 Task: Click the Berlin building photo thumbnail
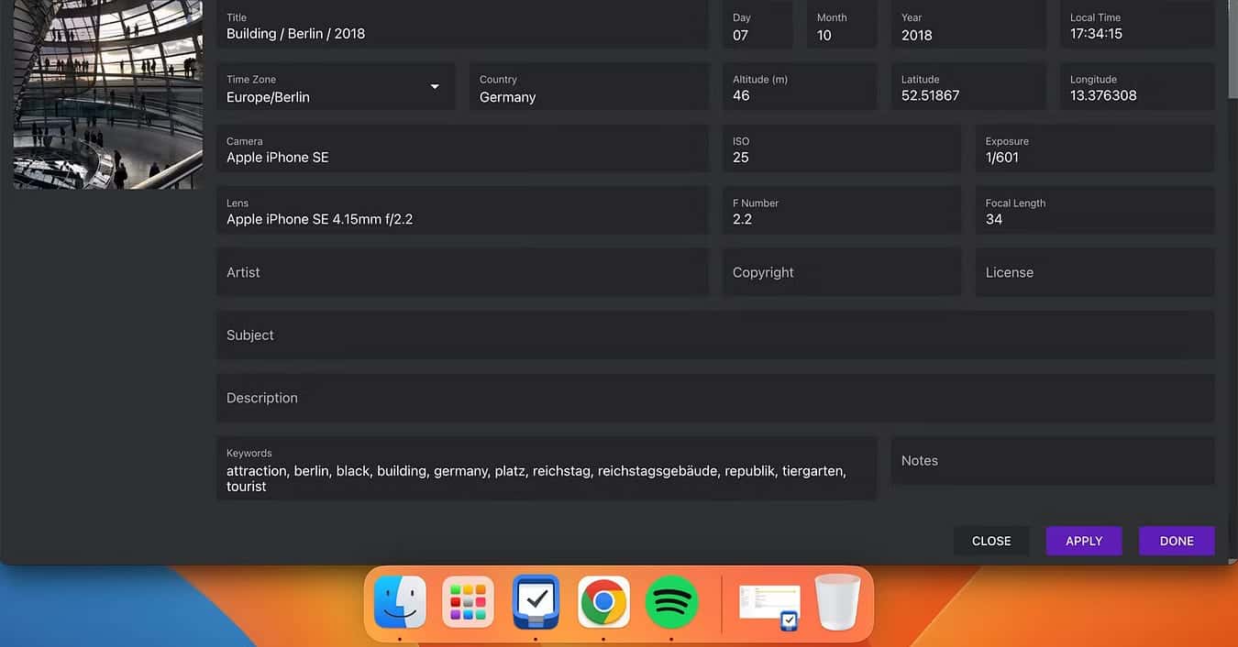click(107, 93)
